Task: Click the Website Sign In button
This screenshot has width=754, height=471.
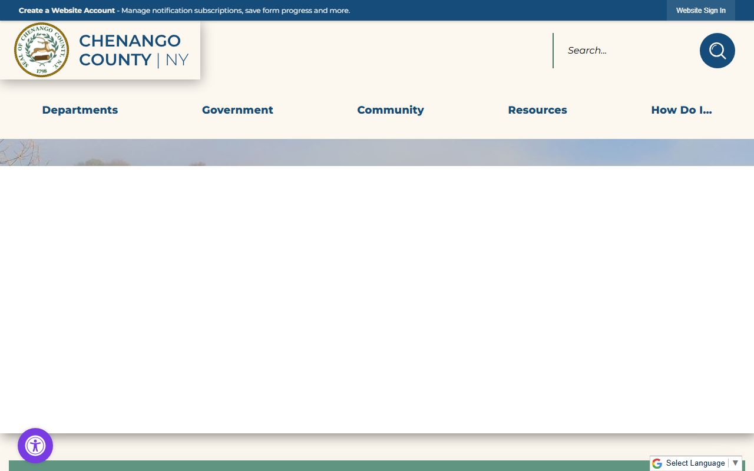Action: [701, 11]
